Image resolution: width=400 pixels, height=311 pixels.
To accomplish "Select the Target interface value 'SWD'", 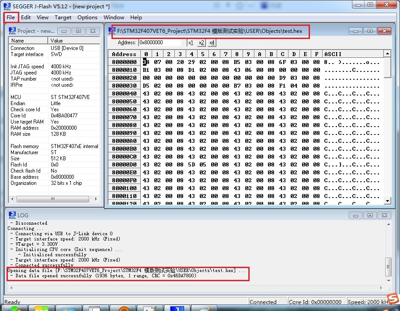I will pos(56,54).
